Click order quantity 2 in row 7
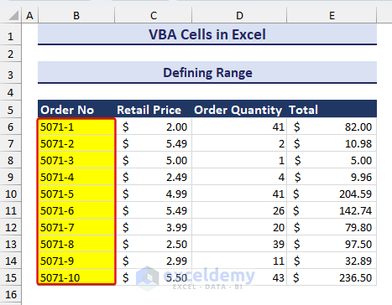The image size is (392, 305). coord(239,143)
